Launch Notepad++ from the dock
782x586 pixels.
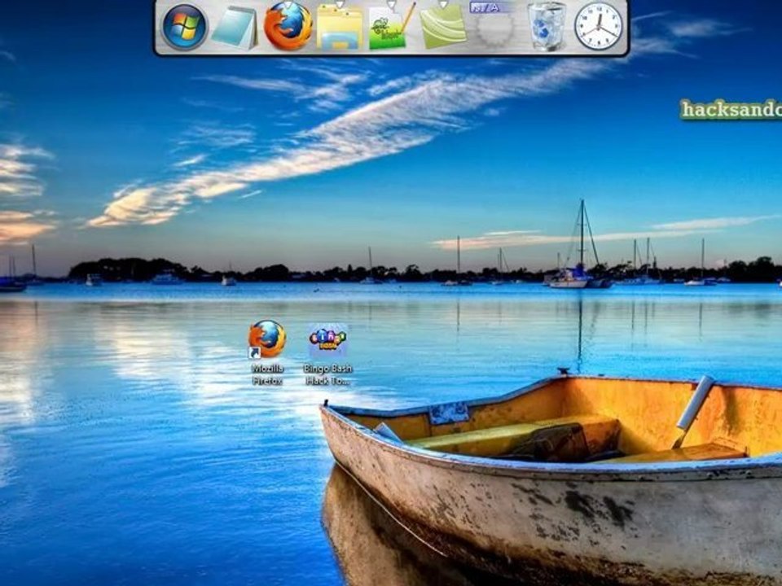392,27
